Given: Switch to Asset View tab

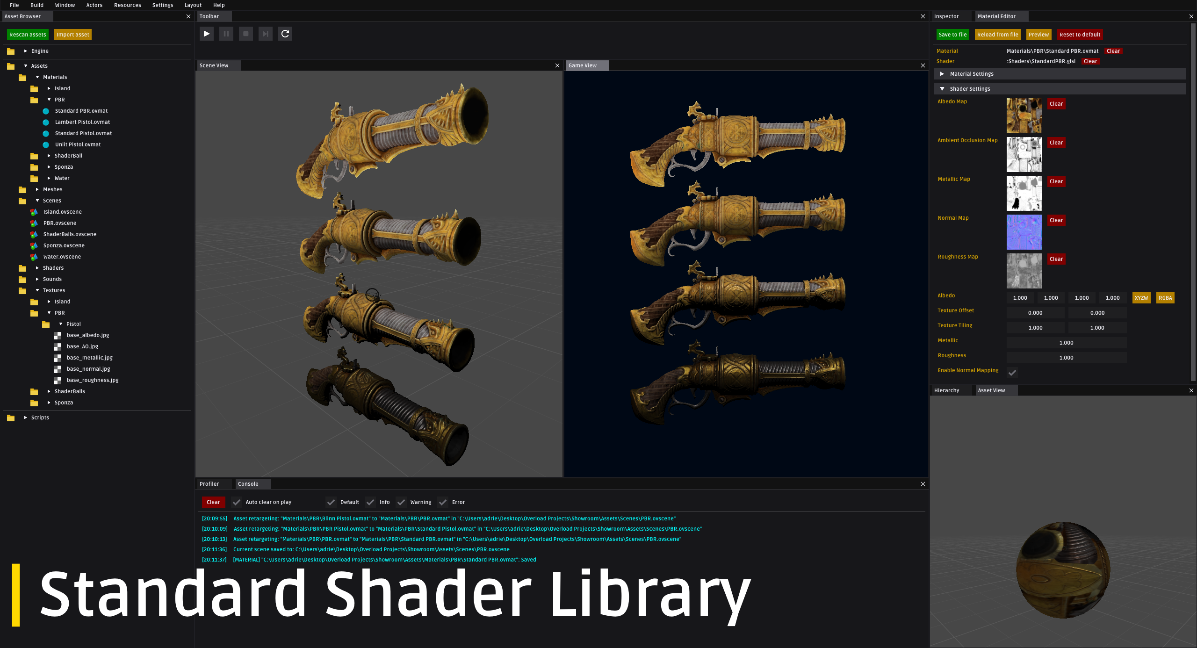Looking at the screenshot, I should pyautogui.click(x=994, y=390).
